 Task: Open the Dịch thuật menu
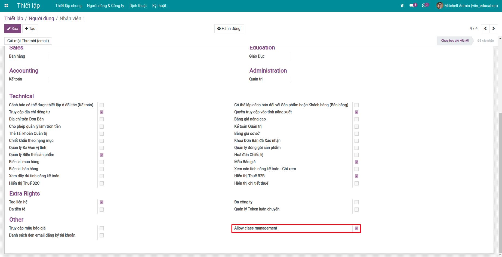click(x=138, y=6)
